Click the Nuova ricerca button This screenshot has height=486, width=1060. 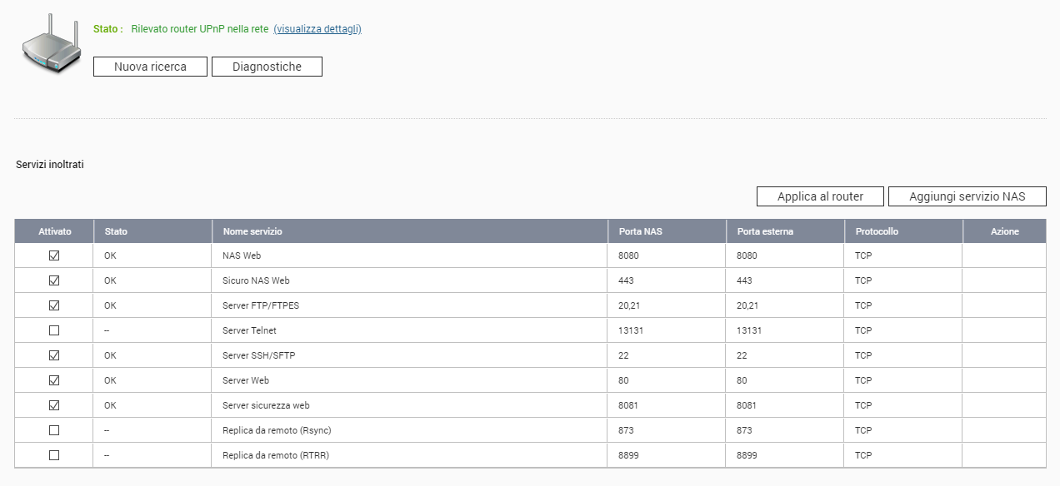point(150,67)
